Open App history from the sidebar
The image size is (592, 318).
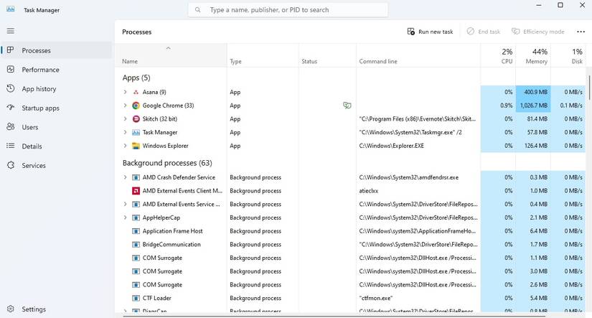[x=10, y=89]
